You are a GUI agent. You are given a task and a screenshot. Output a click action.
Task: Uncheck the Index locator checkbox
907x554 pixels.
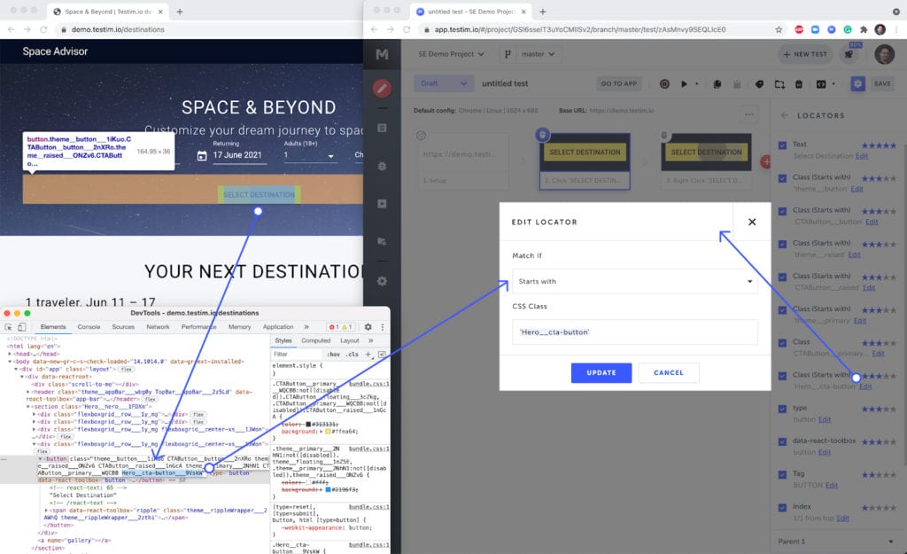783,508
